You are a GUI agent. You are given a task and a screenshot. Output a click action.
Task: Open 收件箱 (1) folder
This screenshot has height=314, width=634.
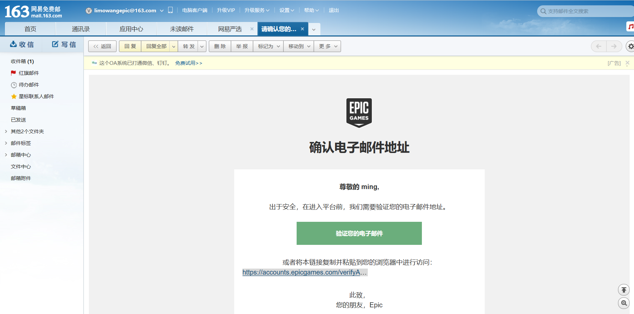click(22, 61)
